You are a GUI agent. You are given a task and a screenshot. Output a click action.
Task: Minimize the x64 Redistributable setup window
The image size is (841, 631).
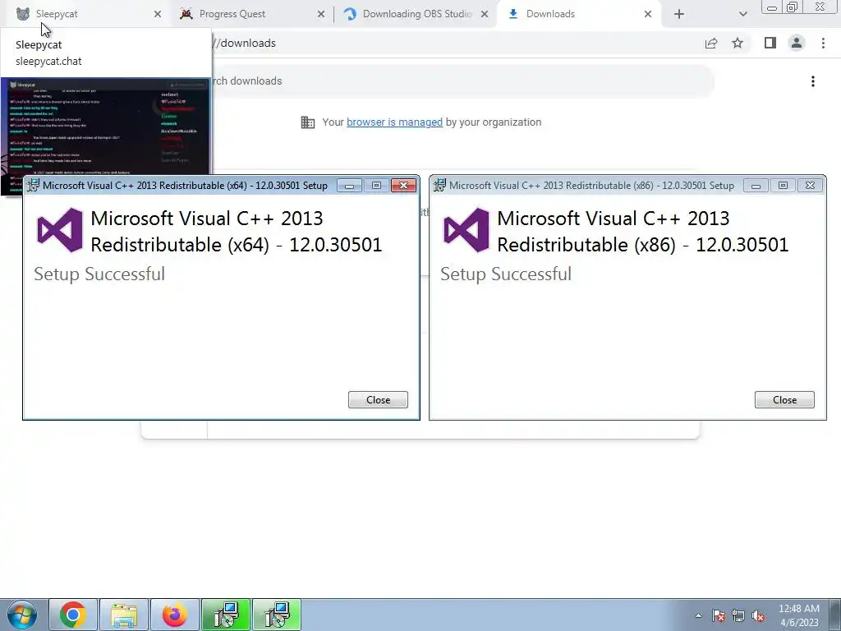point(349,186)
